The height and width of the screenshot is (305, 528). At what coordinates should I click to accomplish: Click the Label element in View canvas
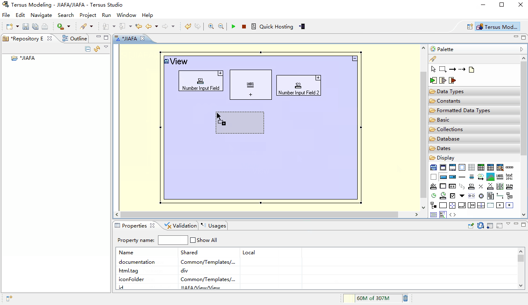pyautogui.click(x=250, y=84)
